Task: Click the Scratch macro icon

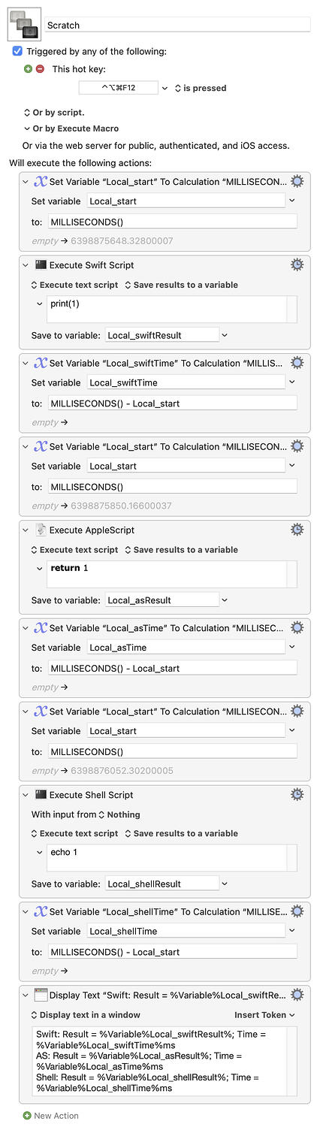Action: click(25, 24)
